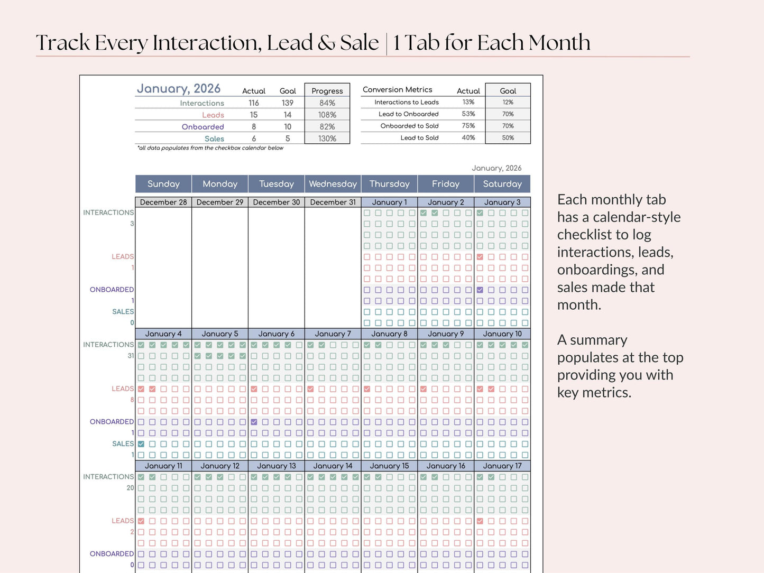The image size is (764, 573).
Task: Select the Friday column header
Action: (x=446, y=184)
